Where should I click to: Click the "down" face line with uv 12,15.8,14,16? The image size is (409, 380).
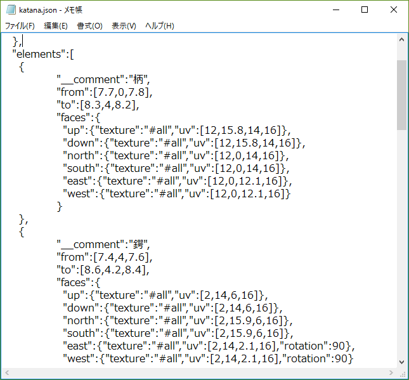[184, 143]
